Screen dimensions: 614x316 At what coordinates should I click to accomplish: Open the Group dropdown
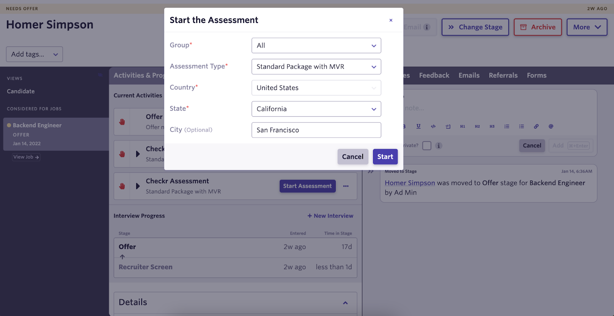click(x=316, y=46)
